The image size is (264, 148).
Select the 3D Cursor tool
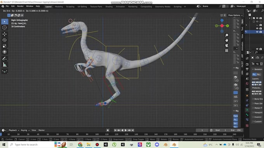coord(5,27)
